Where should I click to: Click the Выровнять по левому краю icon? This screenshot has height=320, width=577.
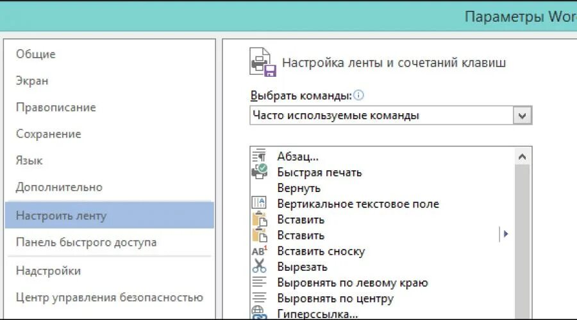pyautogui.click(x=259, y=282)
